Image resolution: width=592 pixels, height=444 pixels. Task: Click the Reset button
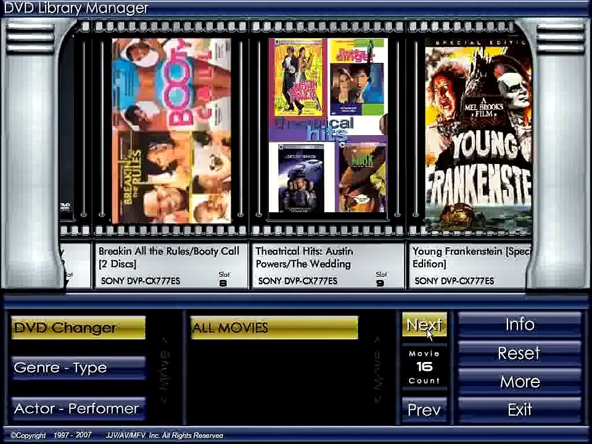pos(519,353)
